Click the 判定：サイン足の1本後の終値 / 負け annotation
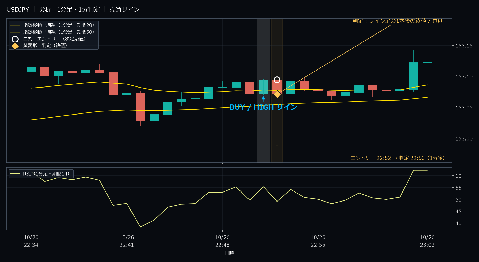This screenshot has width=479, height=262. click(x=398, y=21)
